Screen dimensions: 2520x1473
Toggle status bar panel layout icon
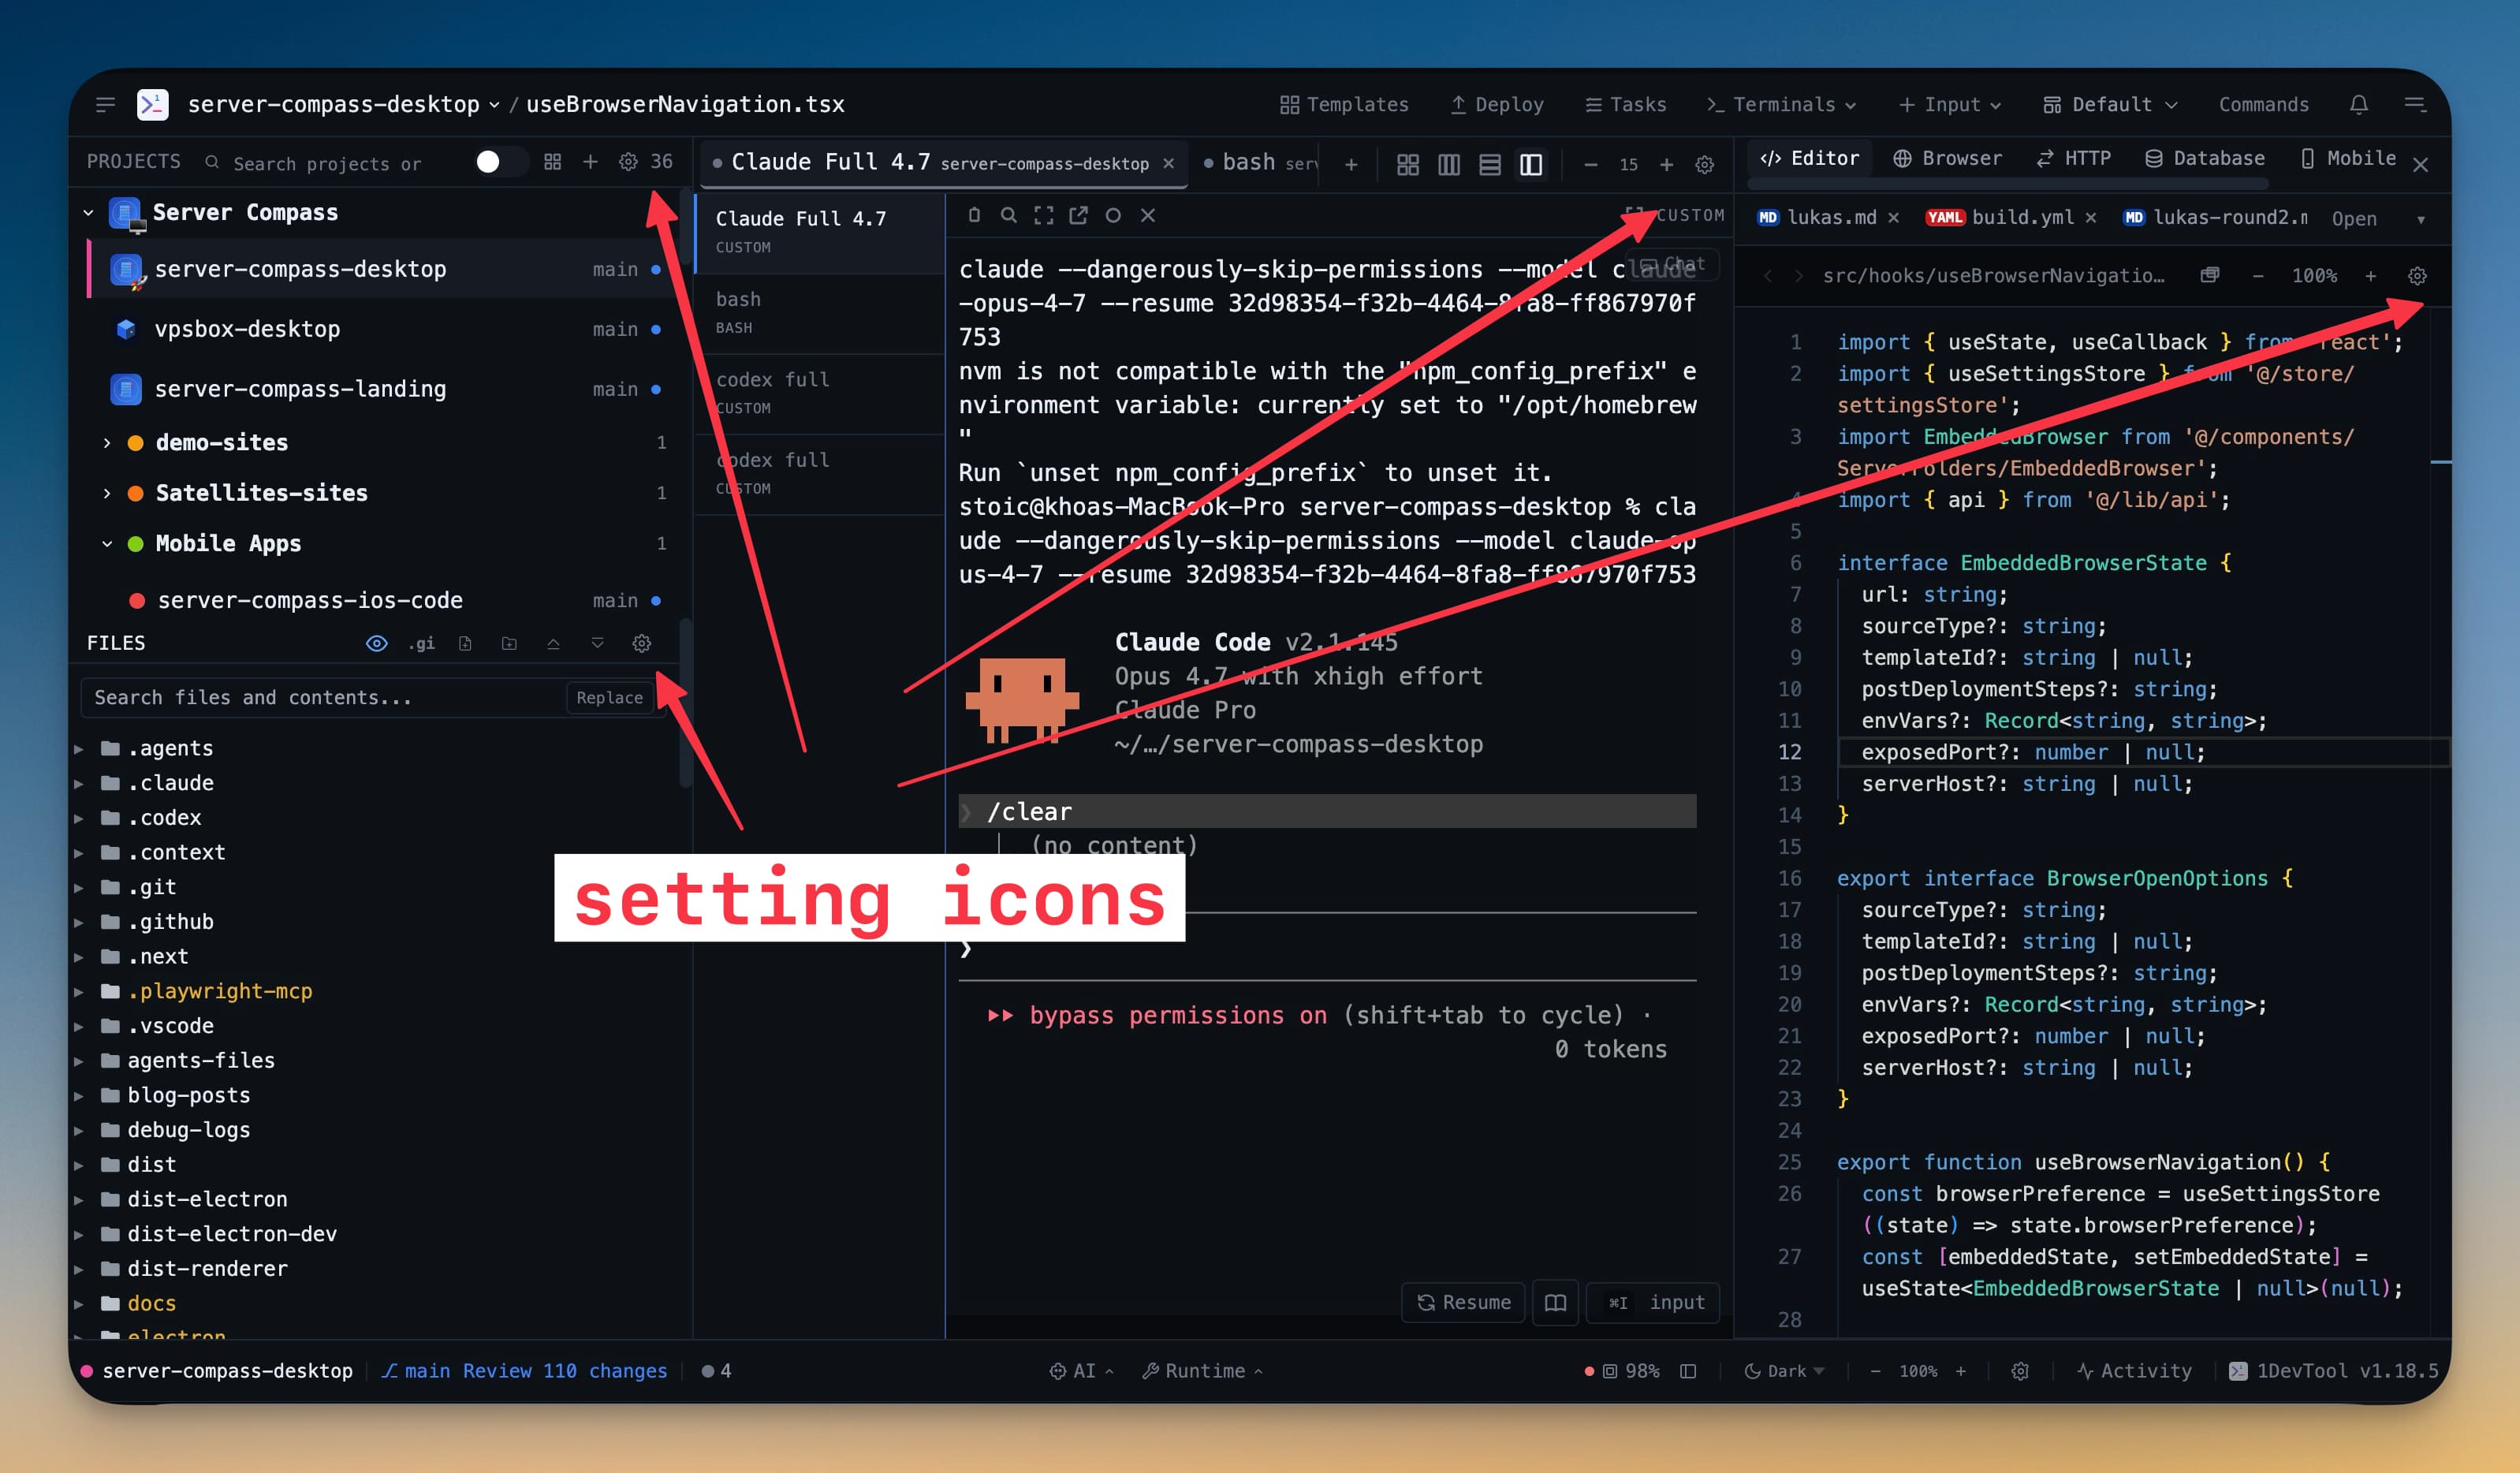click(1688, 1371)
